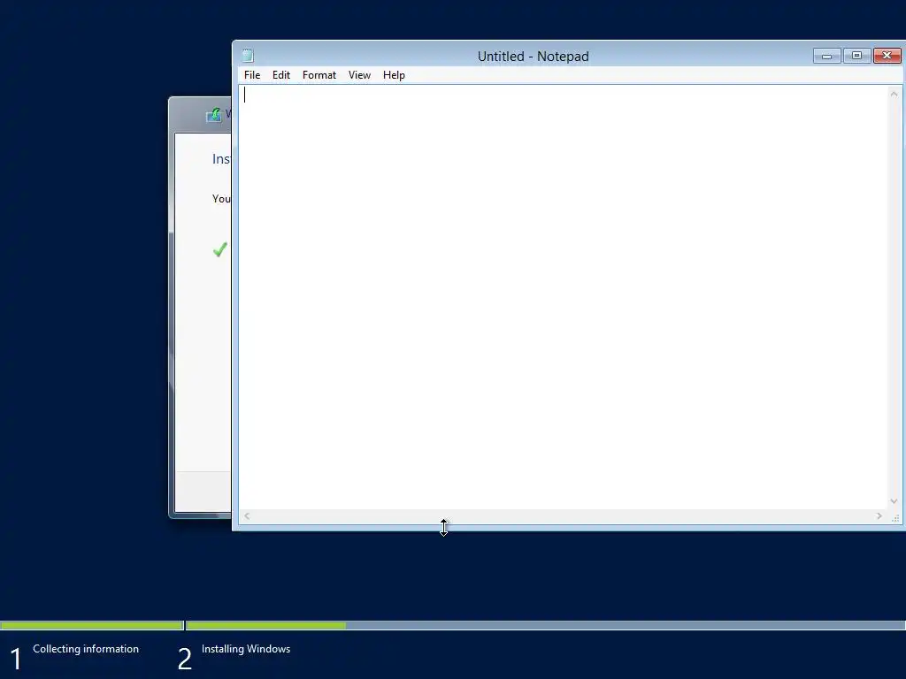The height and width of the screenshot is (679, 906).
Task: Open the File menu in Notepad
Action: pyautogui.click(x=252, y=75)
